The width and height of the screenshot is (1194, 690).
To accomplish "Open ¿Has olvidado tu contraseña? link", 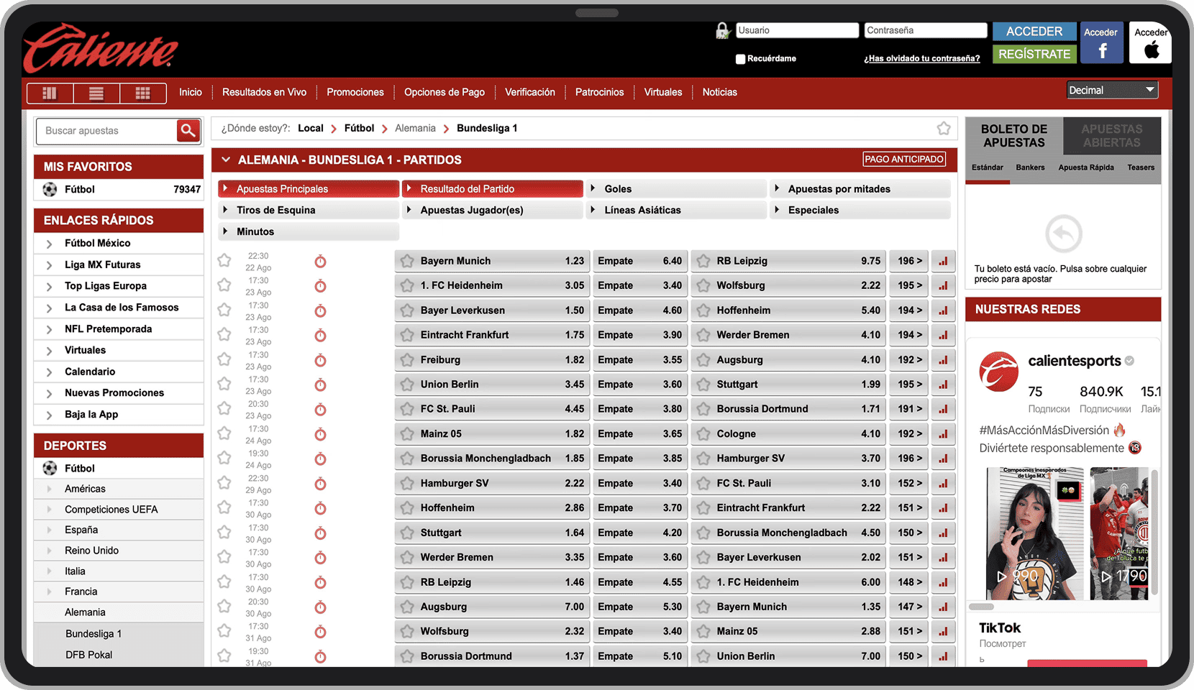I will pos(922,59).
